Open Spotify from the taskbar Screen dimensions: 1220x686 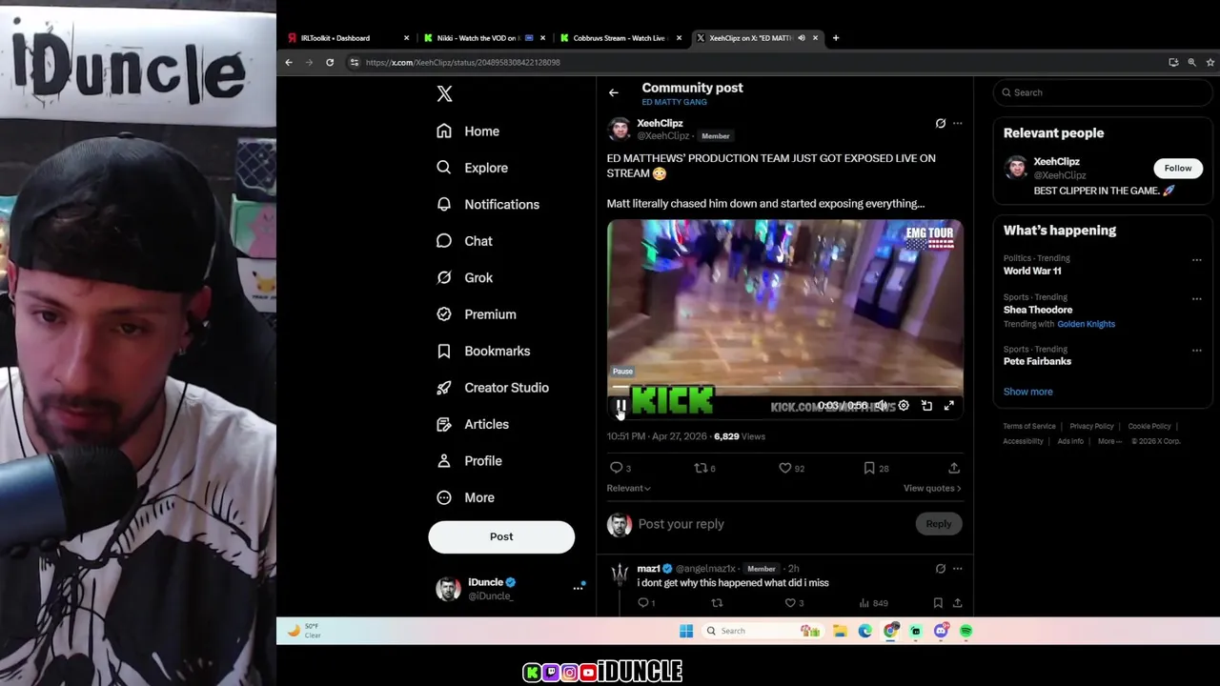point(966,631)
